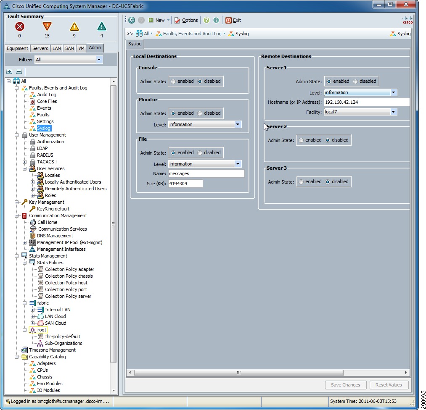Select the Audit Log tree item
Screen dimensions: 426x410
pyautogui.click(x=46, y=95)
